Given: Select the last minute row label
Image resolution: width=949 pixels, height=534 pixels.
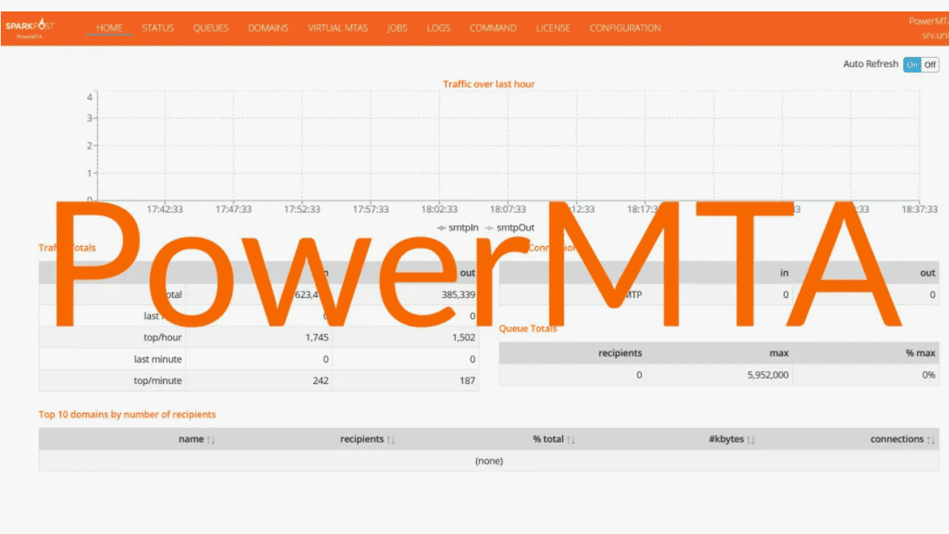Looking at the screenshot, I should tap(158, 359).
